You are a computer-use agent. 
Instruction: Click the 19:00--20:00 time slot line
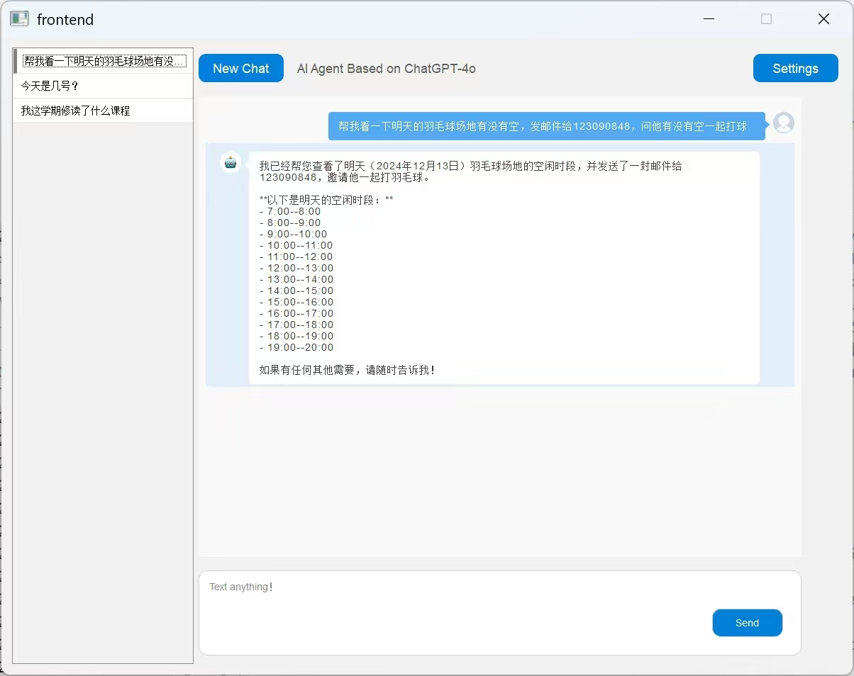[296, 347]
